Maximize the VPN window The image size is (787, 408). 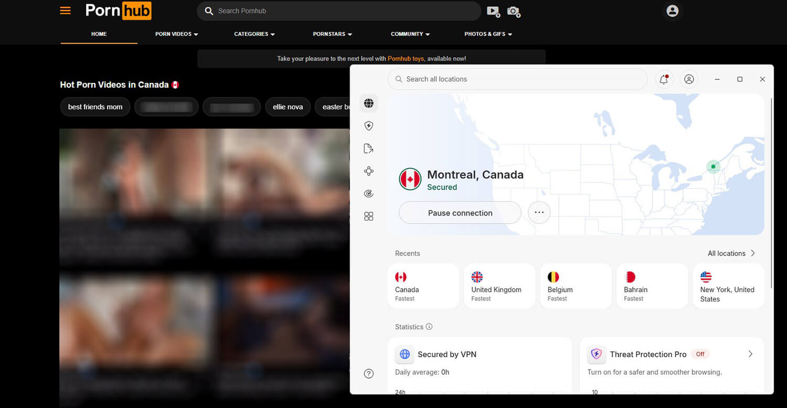click(740, 79)
